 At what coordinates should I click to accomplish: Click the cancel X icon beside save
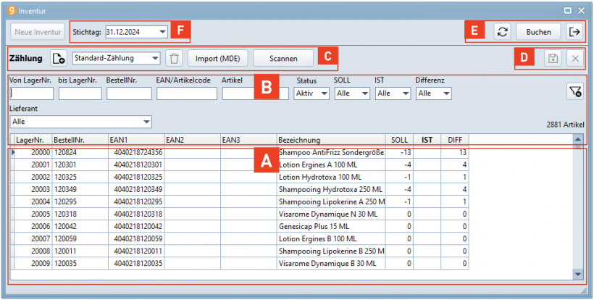tap(574, 59)
